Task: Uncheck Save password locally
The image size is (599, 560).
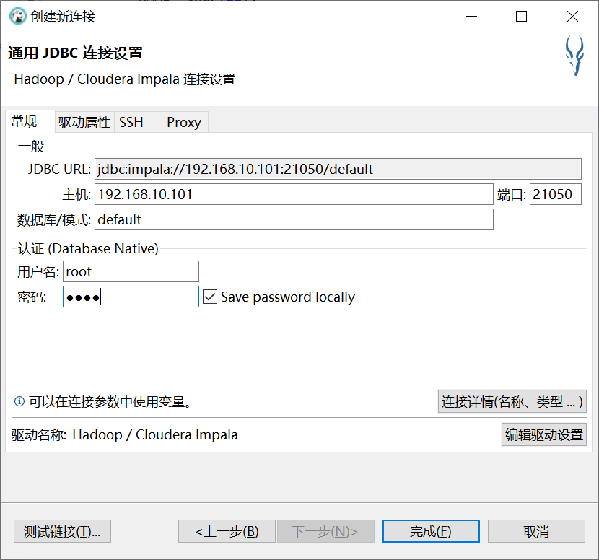Action: 209,297
